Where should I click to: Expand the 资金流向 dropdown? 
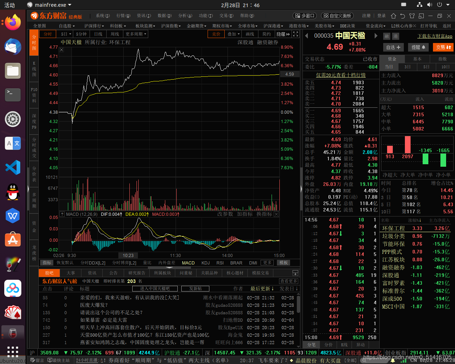pyautogui.click(x=376, y=26)
